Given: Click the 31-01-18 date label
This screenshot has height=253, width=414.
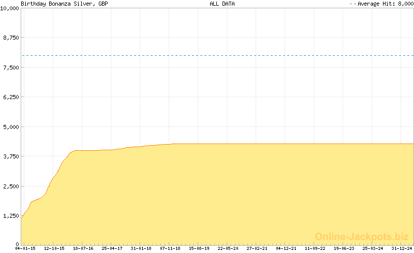Looking at the screenshot, I should [141, 248].
